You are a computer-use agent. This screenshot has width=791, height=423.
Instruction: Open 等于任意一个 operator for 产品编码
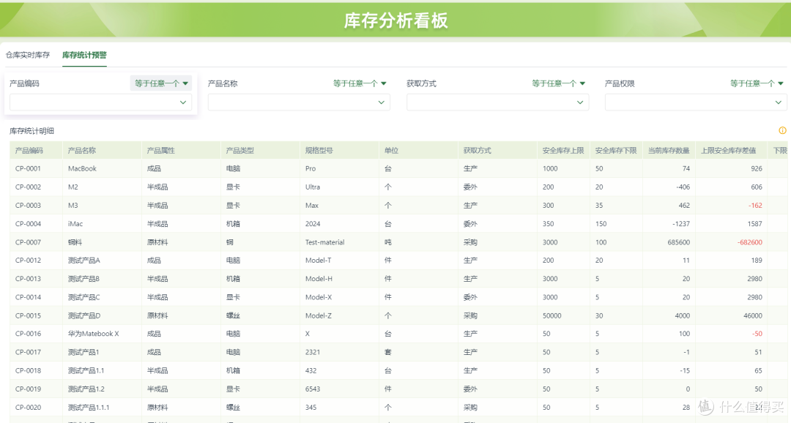pyautogui.click(x=161, y=83)
